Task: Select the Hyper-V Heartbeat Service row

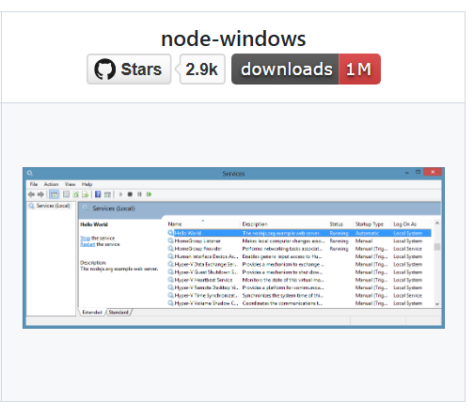Action: click(x=299, y=280)
